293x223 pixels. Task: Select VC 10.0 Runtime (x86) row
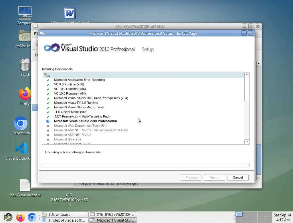pos(143,89)
